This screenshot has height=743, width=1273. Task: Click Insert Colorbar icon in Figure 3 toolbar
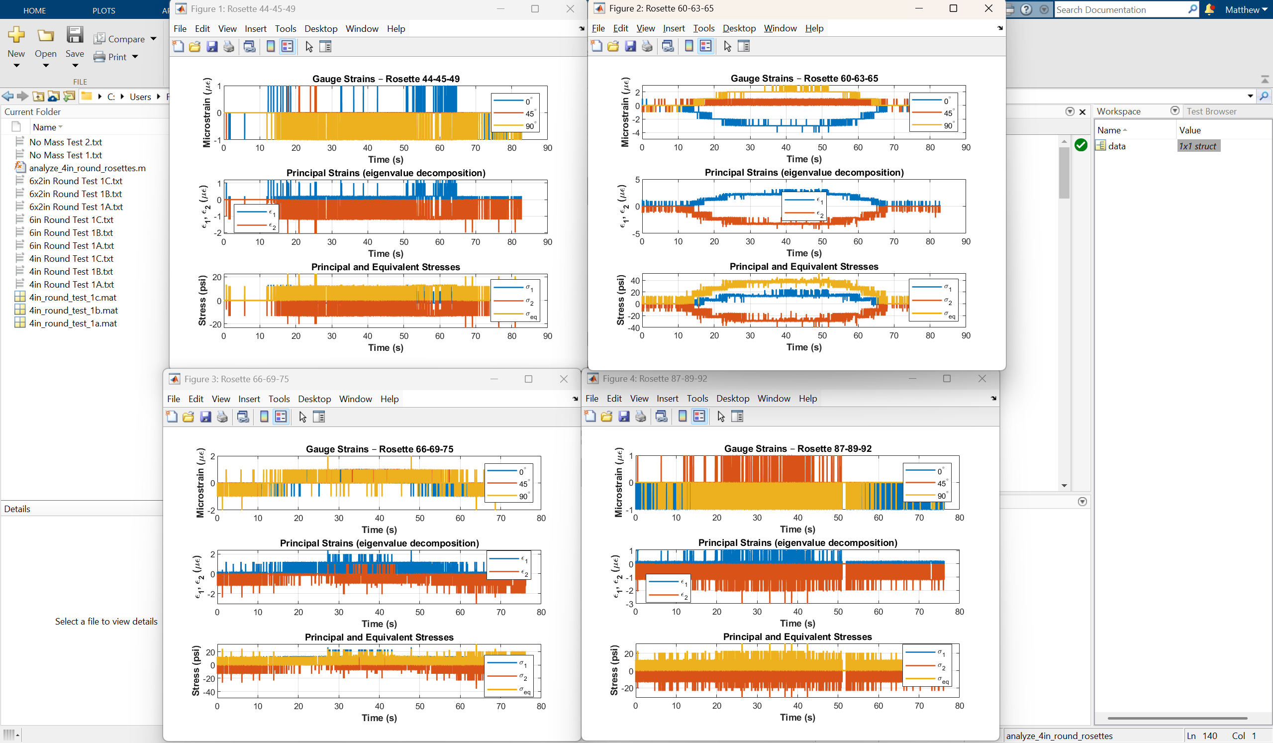click(264, 417)
